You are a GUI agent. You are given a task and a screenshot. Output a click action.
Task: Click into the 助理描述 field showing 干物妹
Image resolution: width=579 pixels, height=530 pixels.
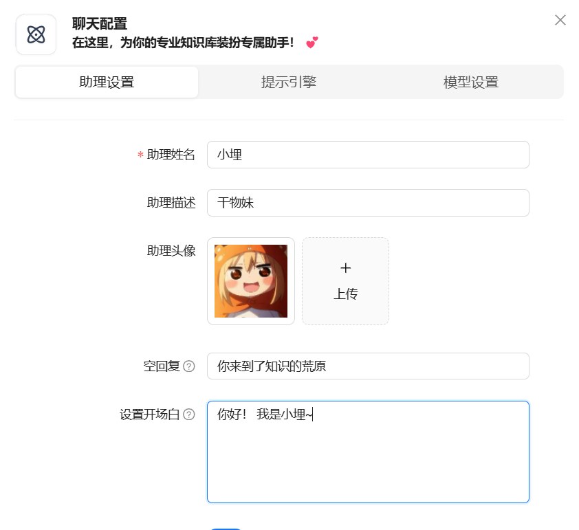coord(368,203)
